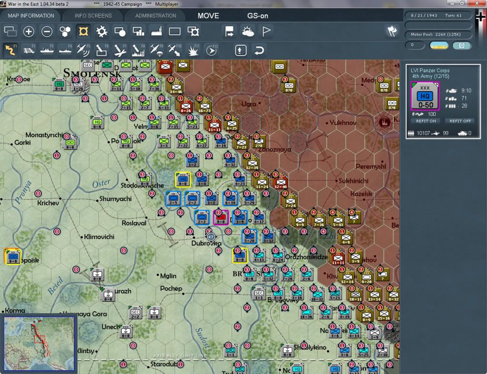
Task: Toggle the hex grid display
Action: [x=65, y=31]
